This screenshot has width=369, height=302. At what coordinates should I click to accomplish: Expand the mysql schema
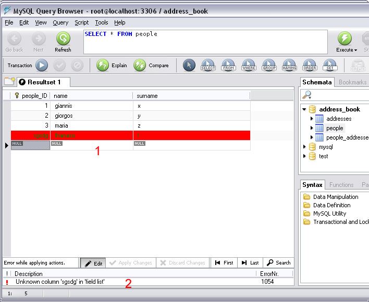point(304,147)
